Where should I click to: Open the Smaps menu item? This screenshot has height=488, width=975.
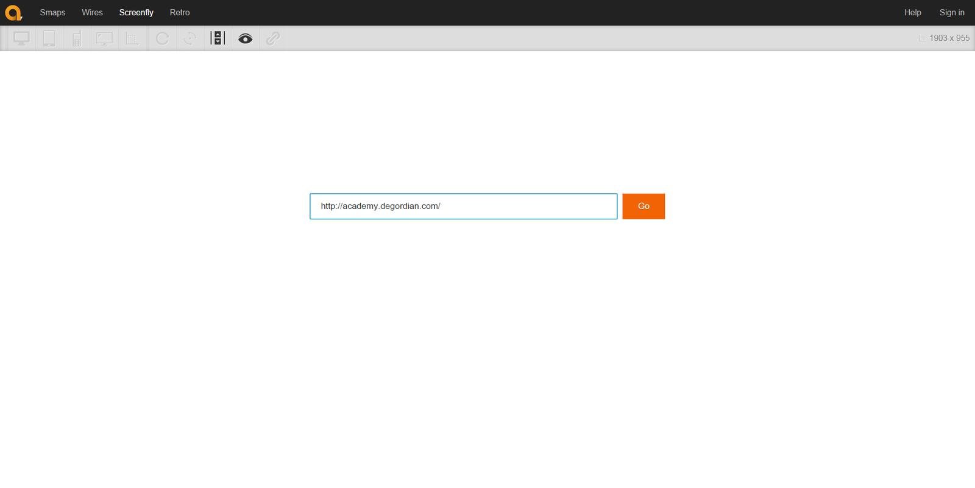pos(52,12)
